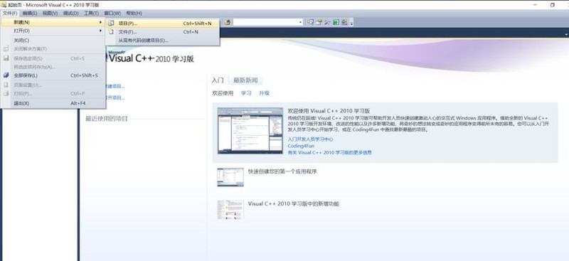Open the toolbar options overflow arrow
The height and width of the screenshot is (261, 569).
(x=351, y=23)
